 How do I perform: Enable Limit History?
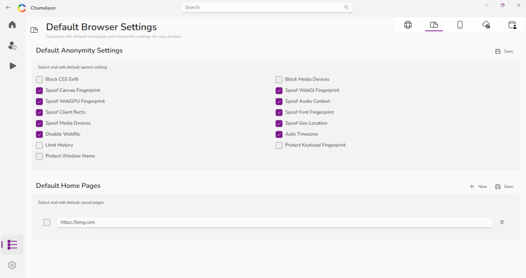click(40, 145)
